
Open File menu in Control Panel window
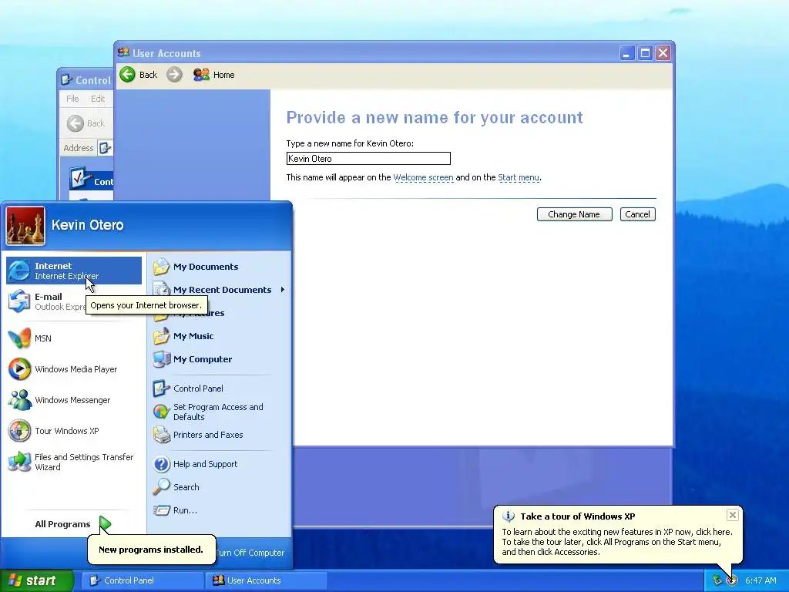(72, 99)
